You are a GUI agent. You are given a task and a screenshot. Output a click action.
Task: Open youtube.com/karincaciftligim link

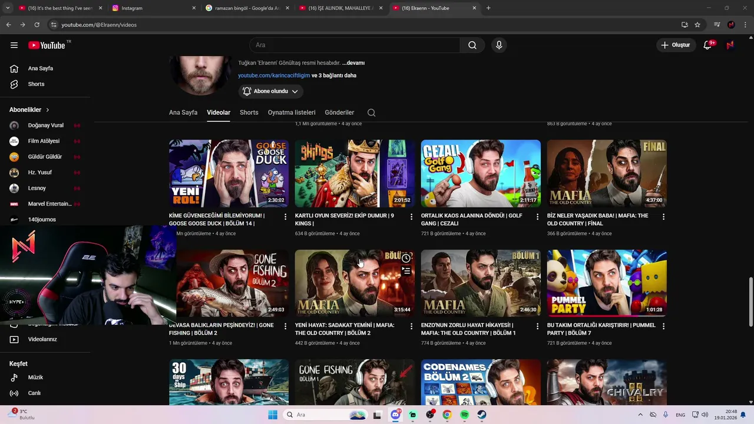[x=274, y=75]
